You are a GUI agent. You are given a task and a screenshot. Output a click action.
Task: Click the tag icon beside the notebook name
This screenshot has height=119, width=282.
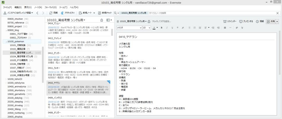[149, 21]
